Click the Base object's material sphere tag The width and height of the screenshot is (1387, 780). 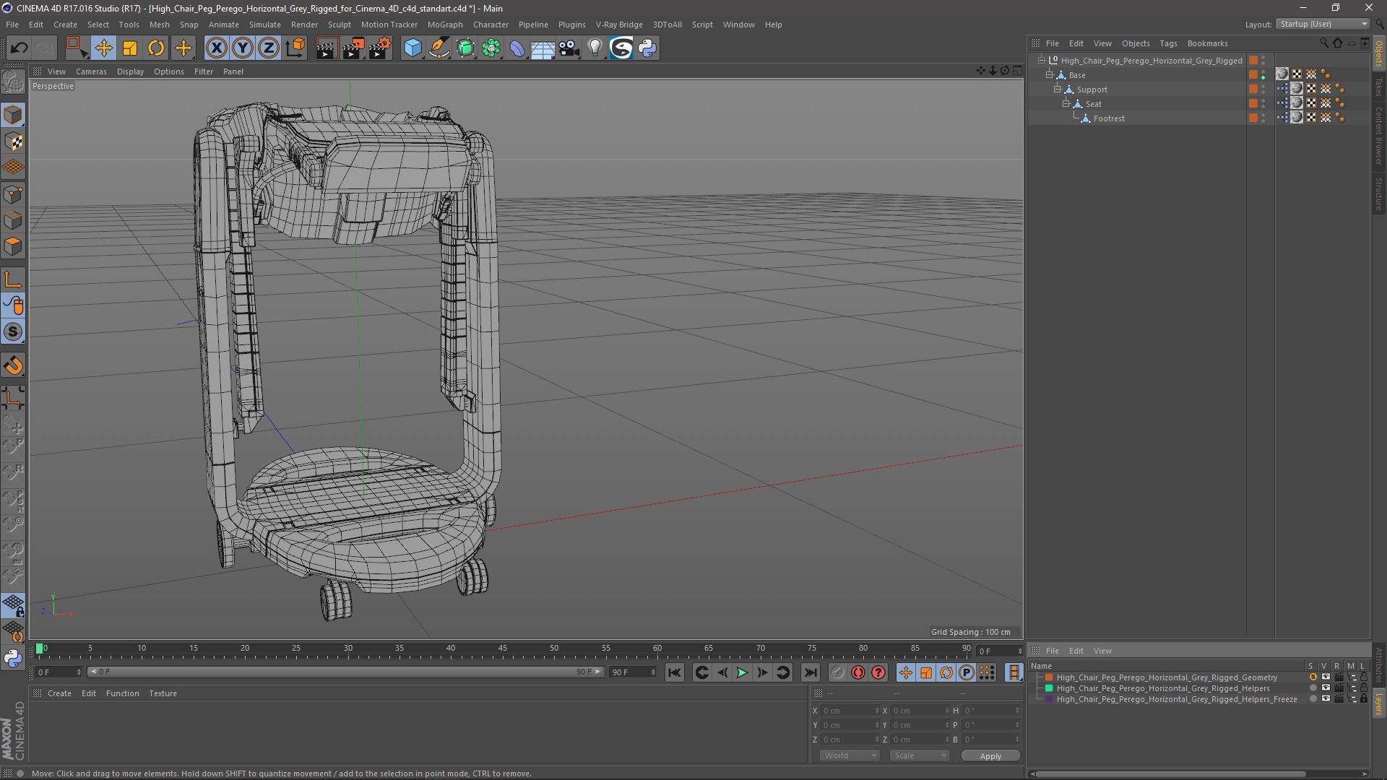[x=1282, y=74]
